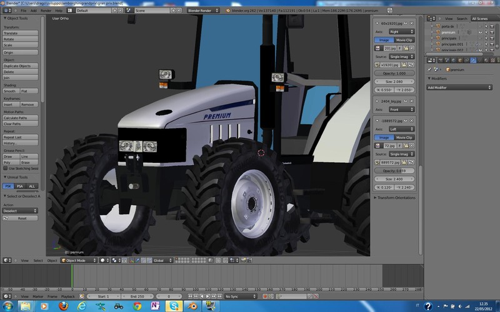This screenshot has width=500, height=312.
Task: Open the Render properties tab camera icon
Action: point(441,60)
